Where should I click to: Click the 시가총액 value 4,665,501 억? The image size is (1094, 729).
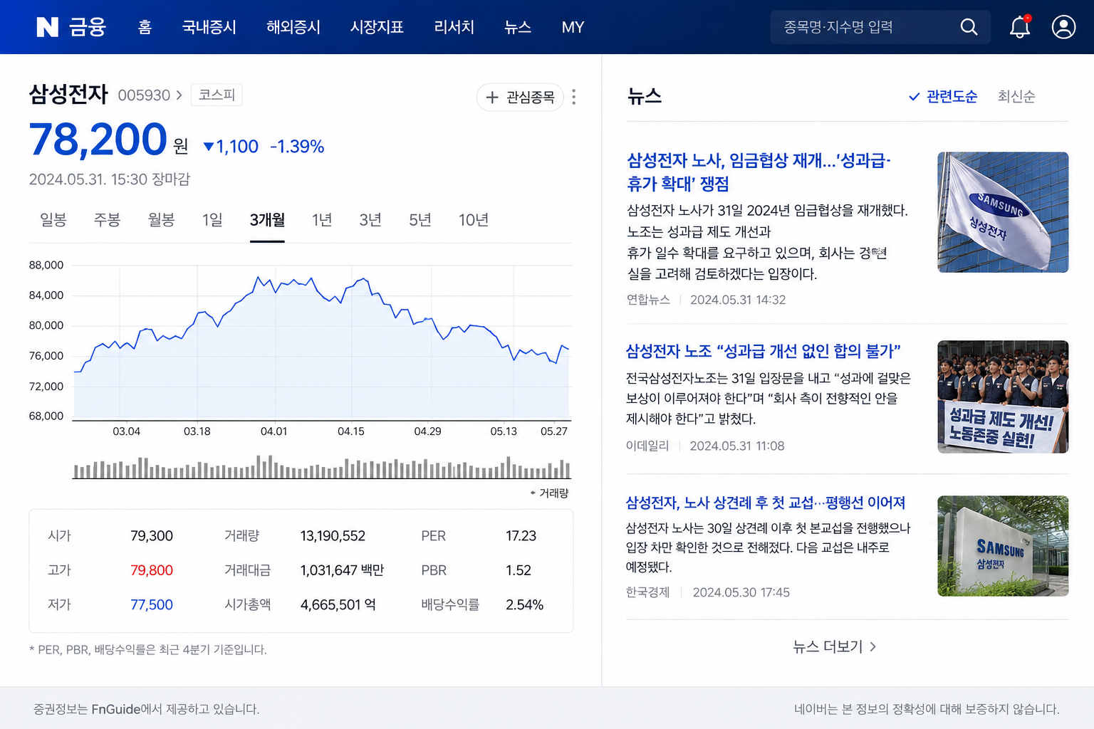(338, 604)
